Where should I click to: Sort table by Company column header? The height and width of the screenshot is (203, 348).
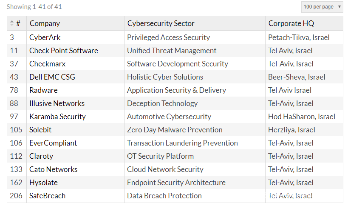coord(45,23)
